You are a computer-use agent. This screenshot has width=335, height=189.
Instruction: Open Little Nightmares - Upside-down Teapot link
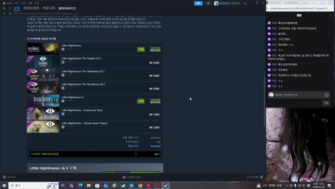[x=84, y=123]
